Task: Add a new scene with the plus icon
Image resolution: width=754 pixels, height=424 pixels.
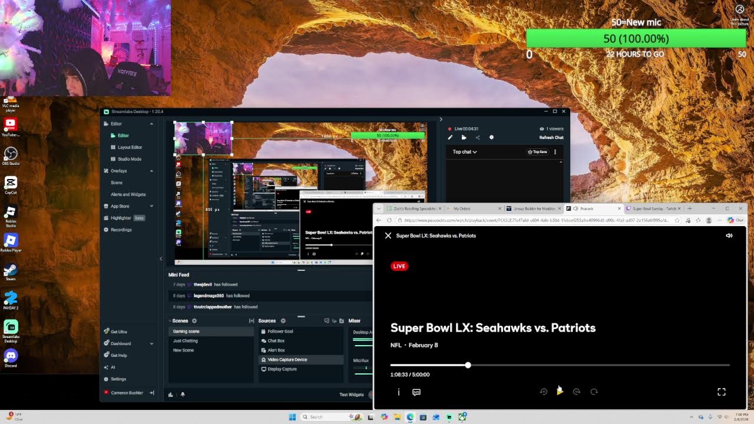Action: 194,321
